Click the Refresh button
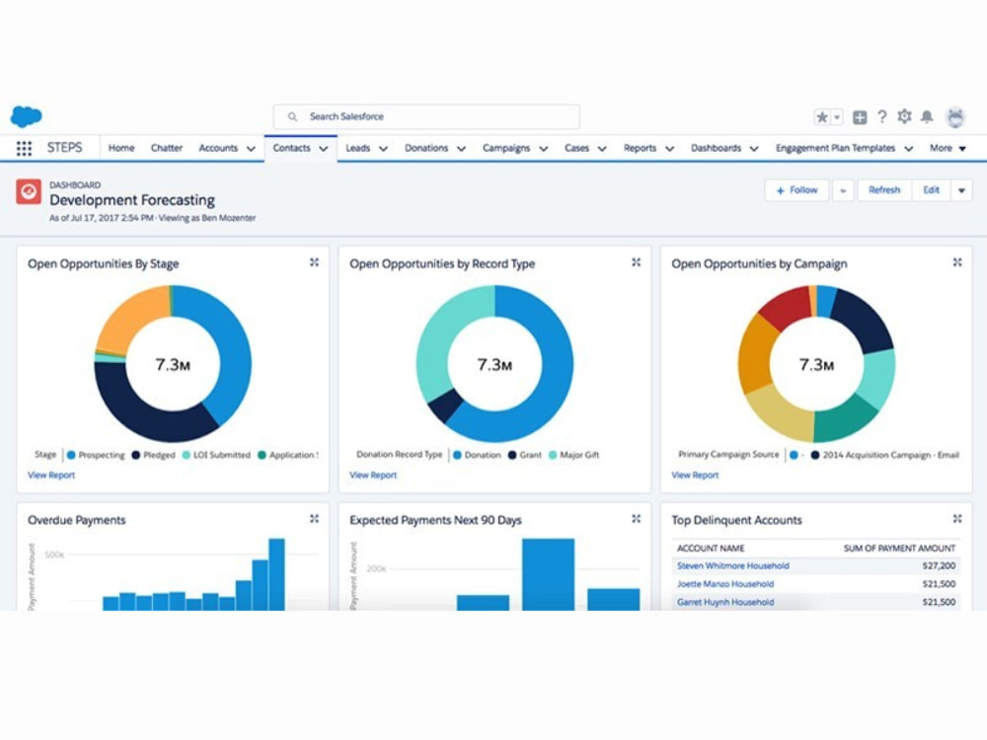Screen dimensions: 987x740 884,190
